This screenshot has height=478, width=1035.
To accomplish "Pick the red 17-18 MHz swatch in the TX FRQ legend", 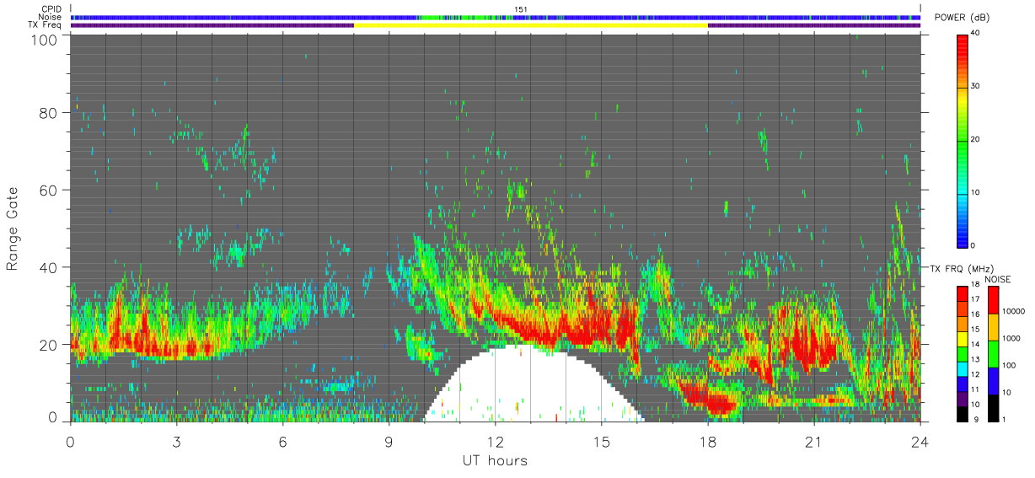I will (963, 294).
